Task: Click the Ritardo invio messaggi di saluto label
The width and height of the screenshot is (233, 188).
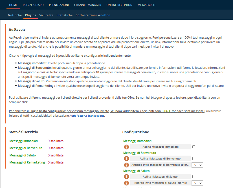Action: coord(161,183)
